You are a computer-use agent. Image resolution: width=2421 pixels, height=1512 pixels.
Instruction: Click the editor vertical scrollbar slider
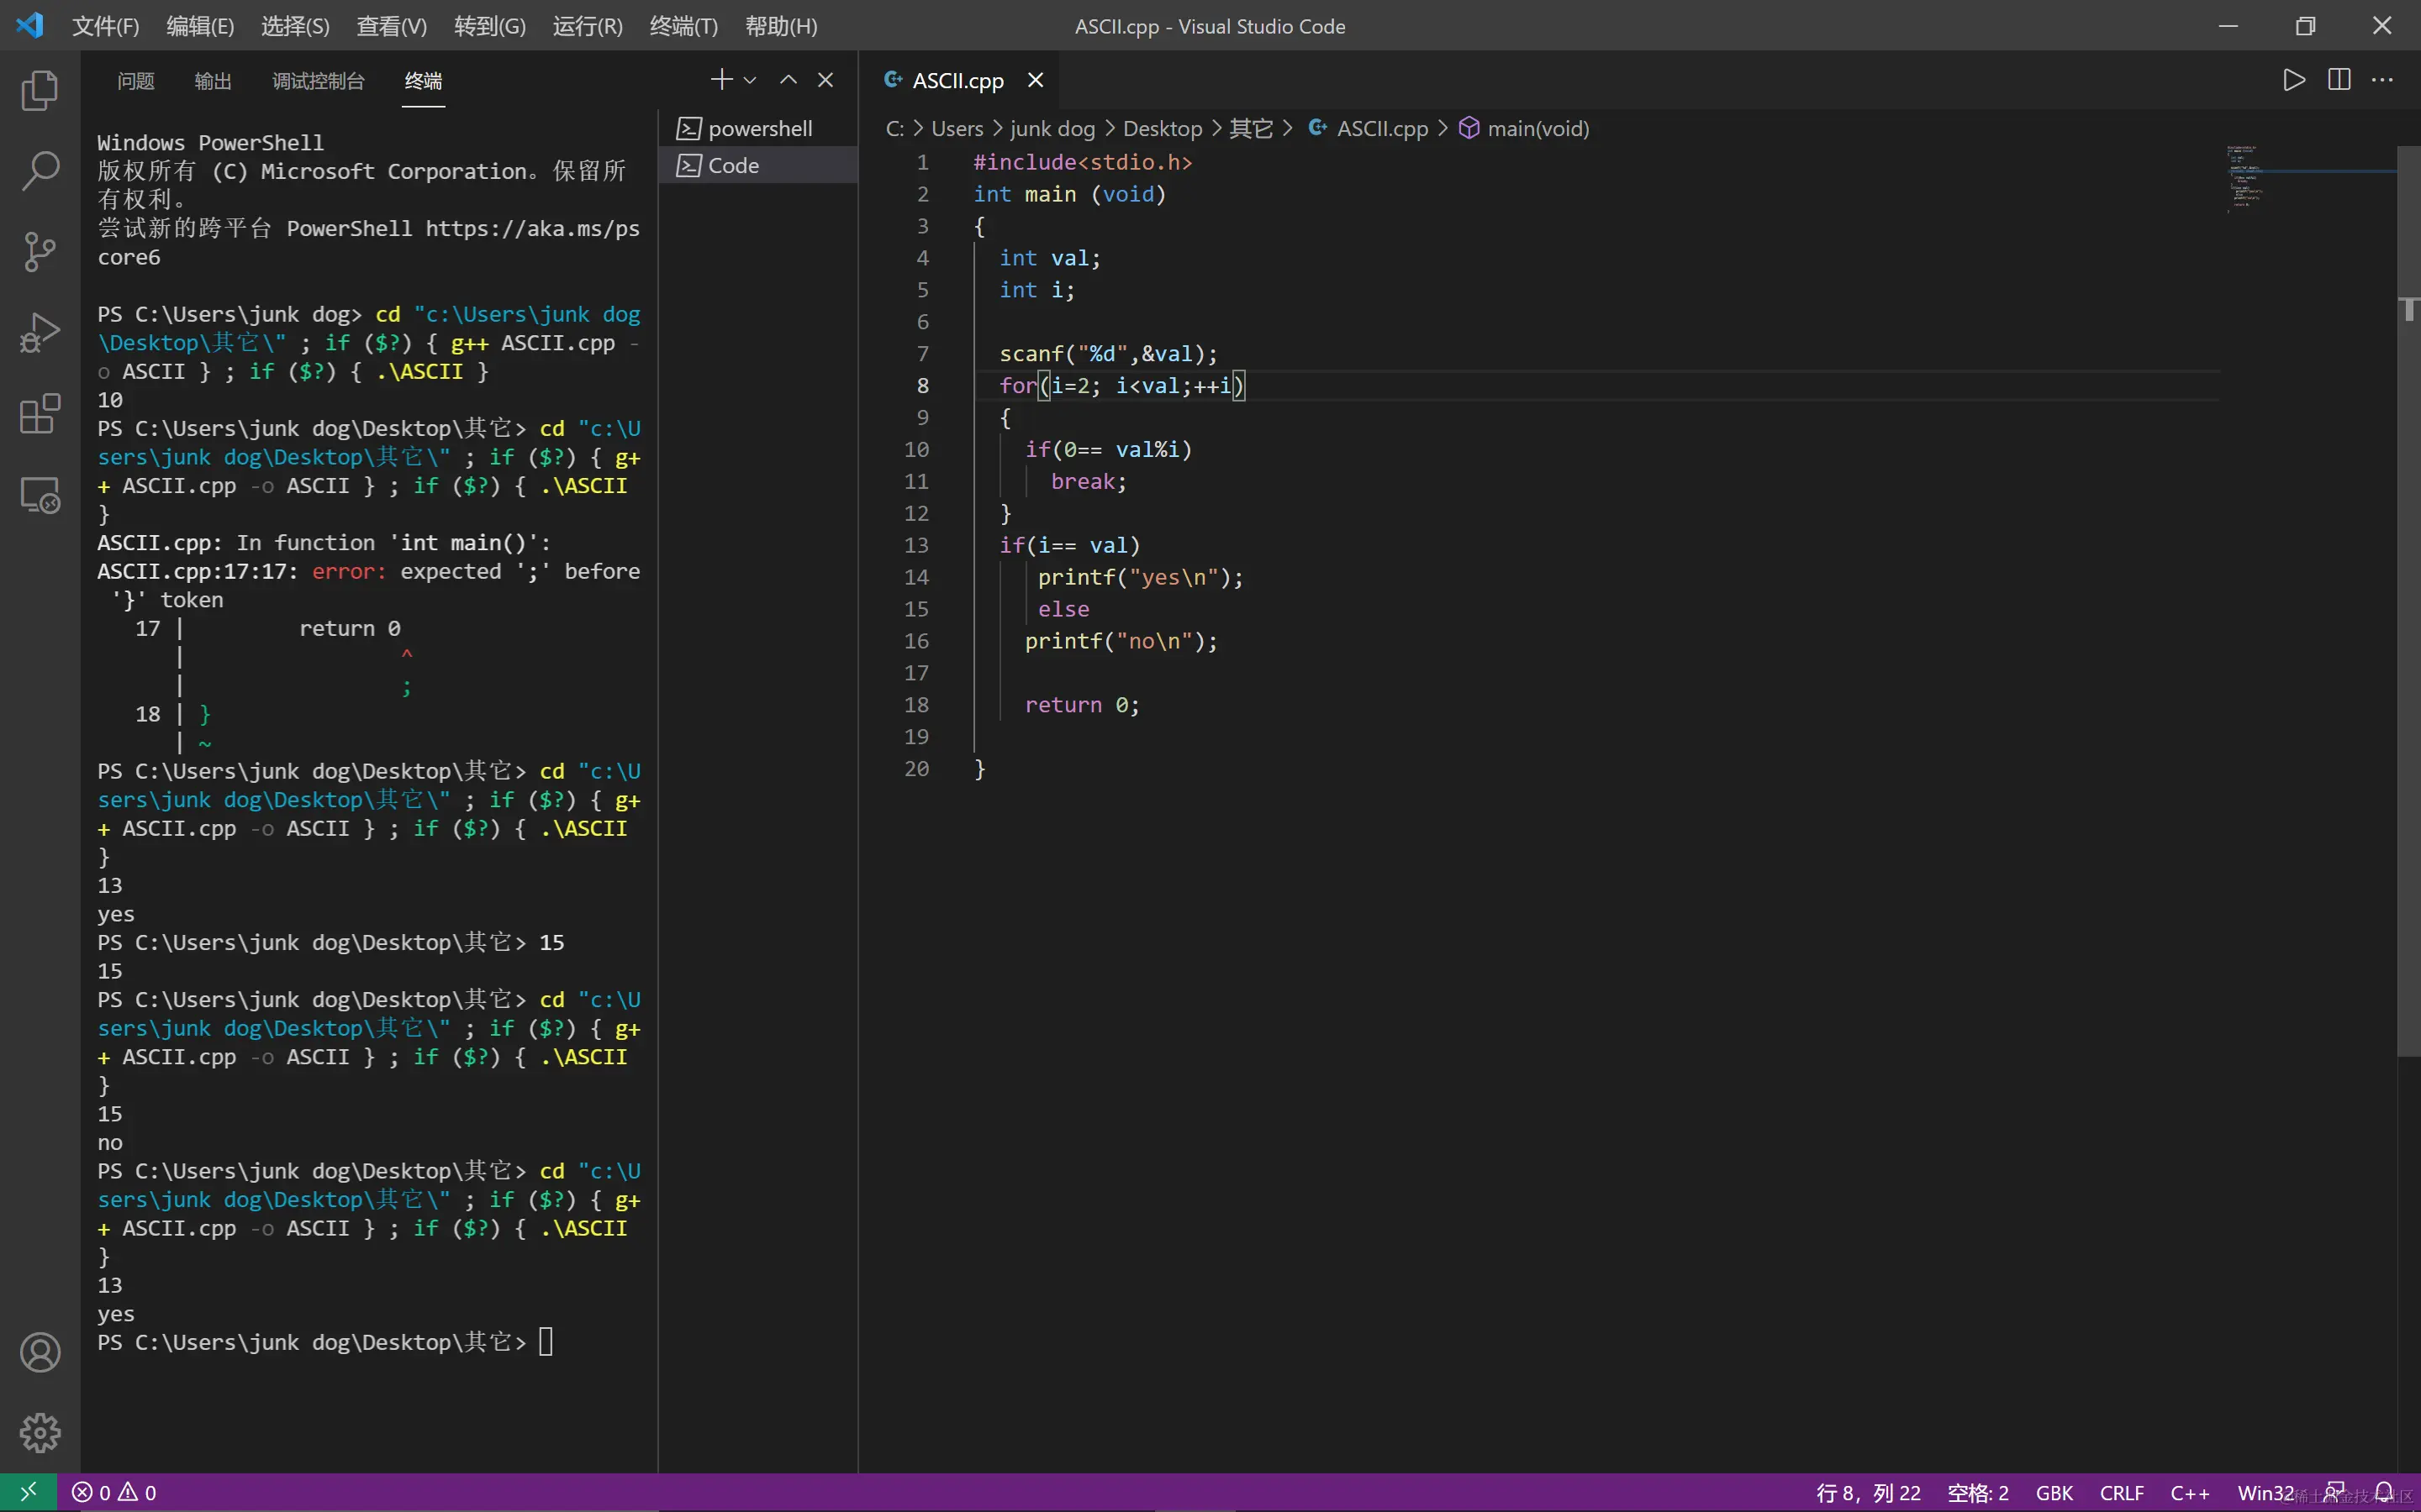click(x=2408, y=600)
